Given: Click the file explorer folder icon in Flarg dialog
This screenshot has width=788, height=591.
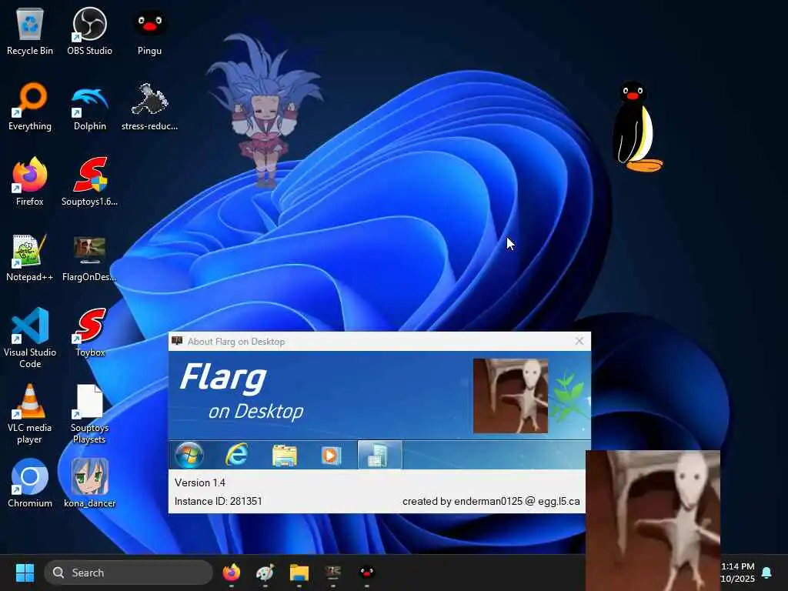Looking at the screenshot, I should coord(285,456).
